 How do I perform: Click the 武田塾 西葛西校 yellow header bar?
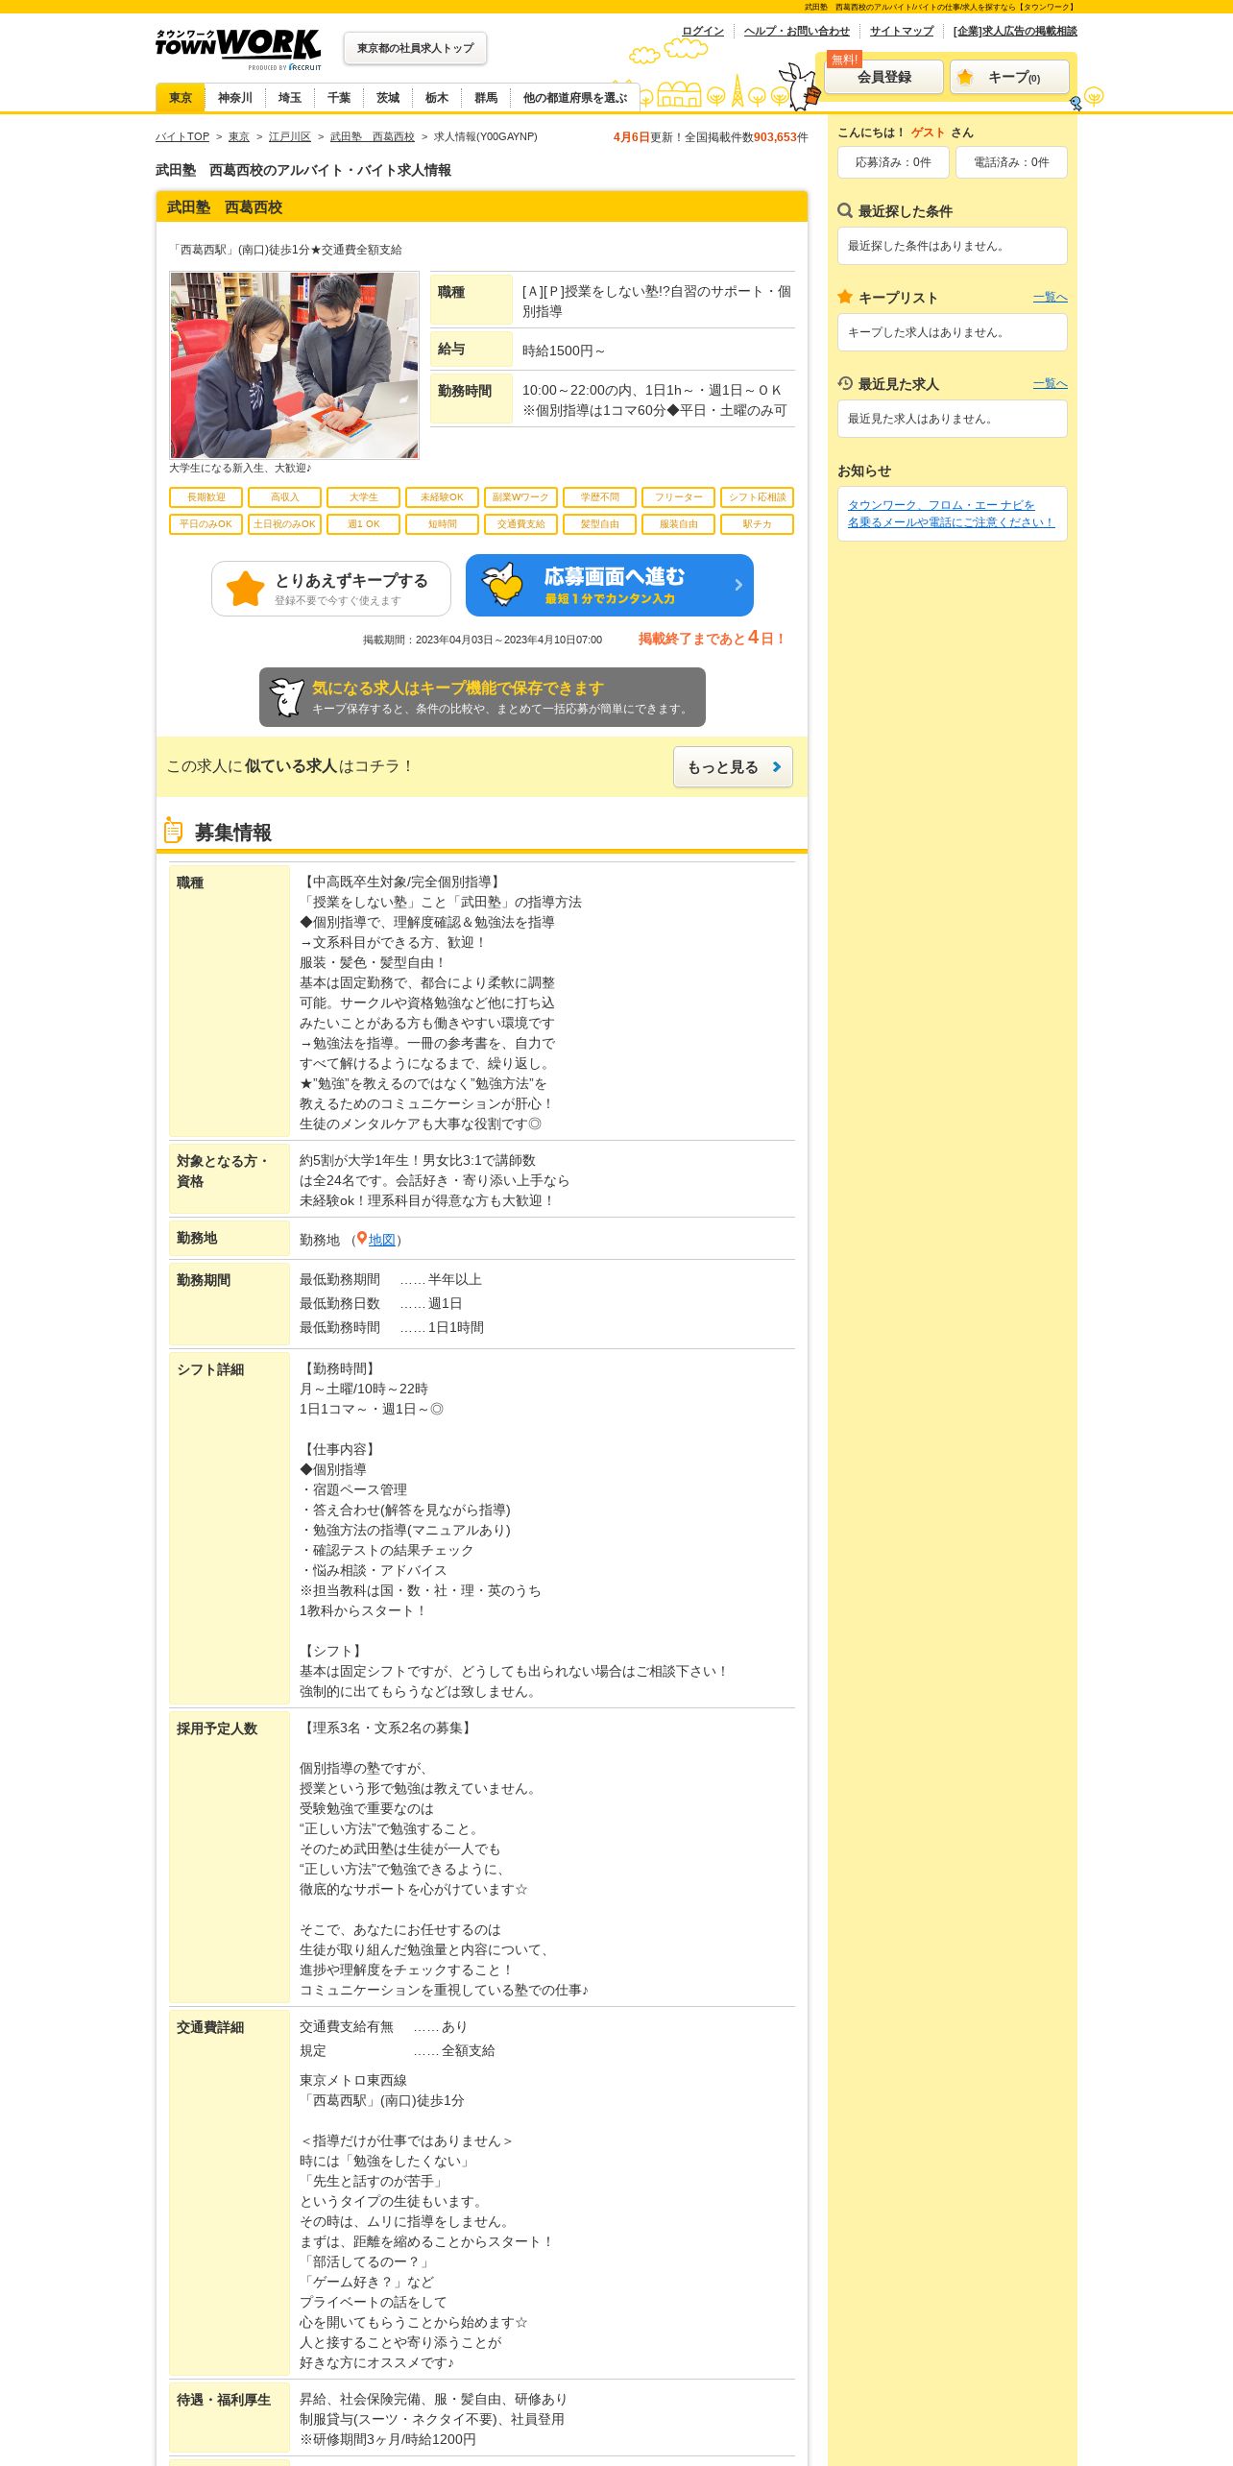[x=482, y=206]
